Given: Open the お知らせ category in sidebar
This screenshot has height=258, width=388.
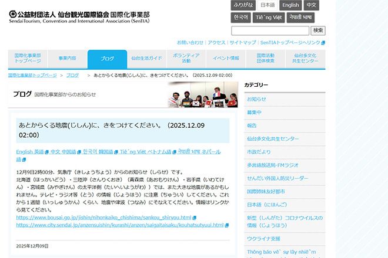Looking at the screenshot, I should point(256,99).
